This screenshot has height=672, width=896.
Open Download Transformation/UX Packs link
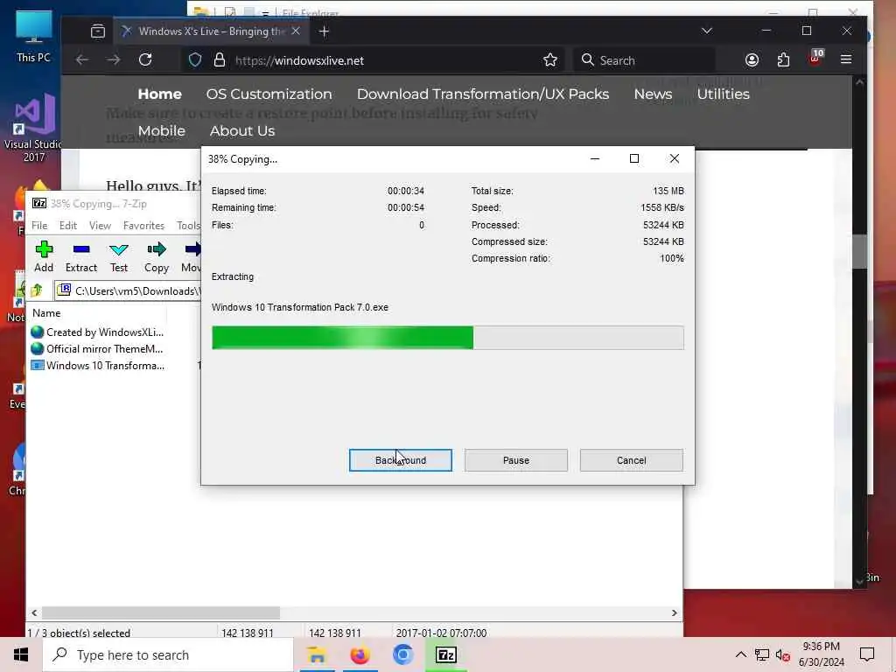[483, 94]
